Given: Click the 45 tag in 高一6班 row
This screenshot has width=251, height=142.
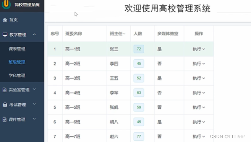Looking at the screenshot, I should (x=139, y=122).
